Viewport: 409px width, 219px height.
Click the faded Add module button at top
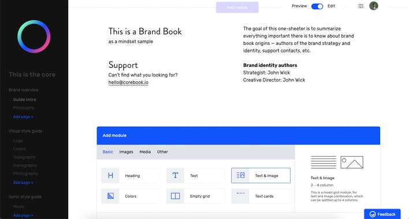(x=237, y=7)
